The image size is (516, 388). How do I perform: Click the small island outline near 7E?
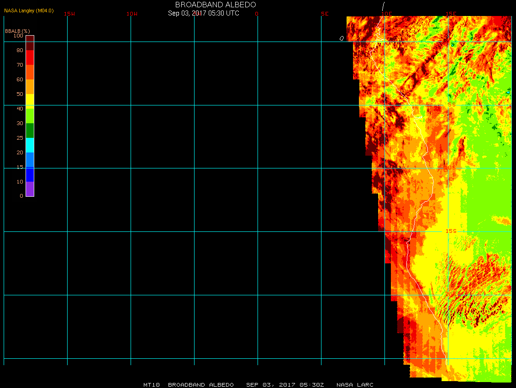click(342, 38)
